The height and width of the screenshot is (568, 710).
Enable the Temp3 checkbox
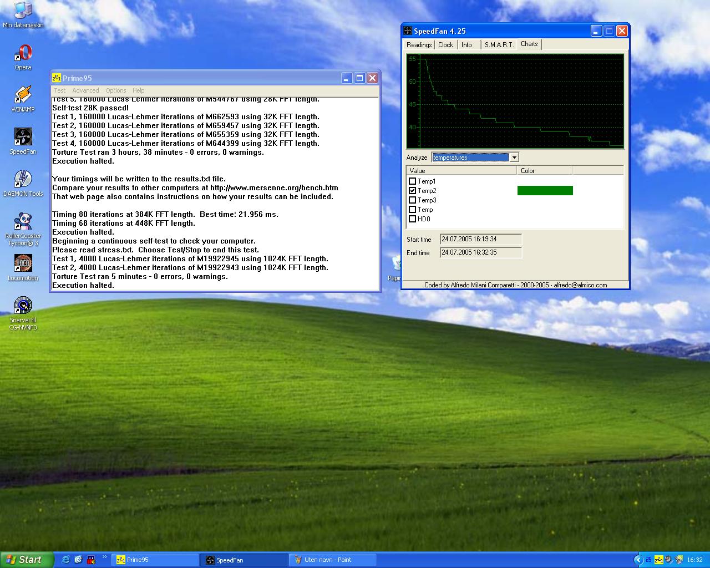click(x=412, y=200)
